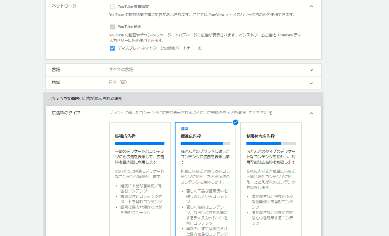Click the 地域 row label

[x=56, y=82]
